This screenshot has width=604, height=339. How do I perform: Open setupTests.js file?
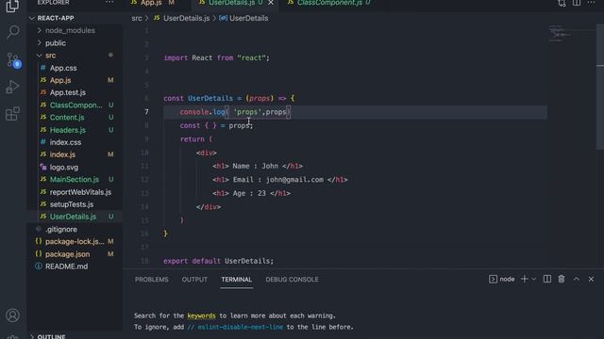pos(72,204)
